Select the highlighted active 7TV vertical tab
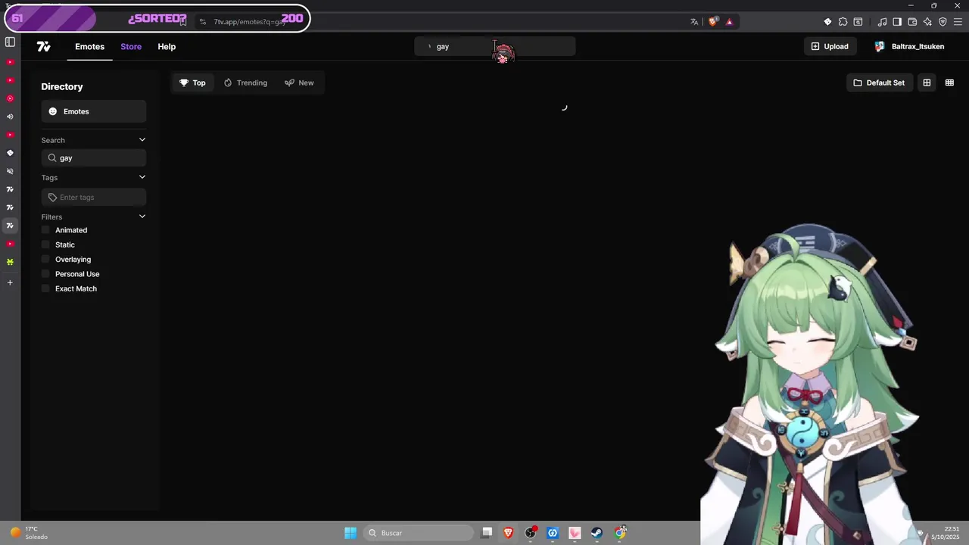 tap(10, 226)
